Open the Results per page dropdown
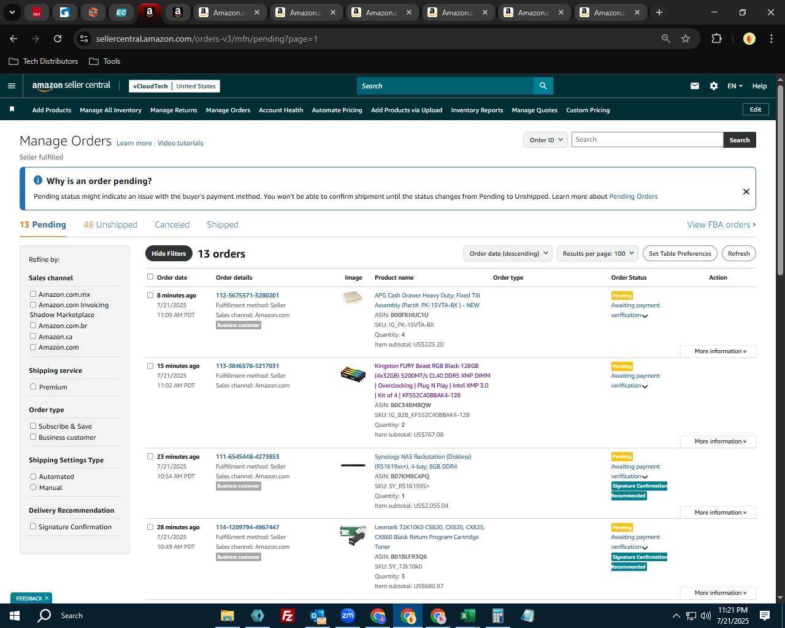This screenshot has height=628, width=785. (597, 253)
